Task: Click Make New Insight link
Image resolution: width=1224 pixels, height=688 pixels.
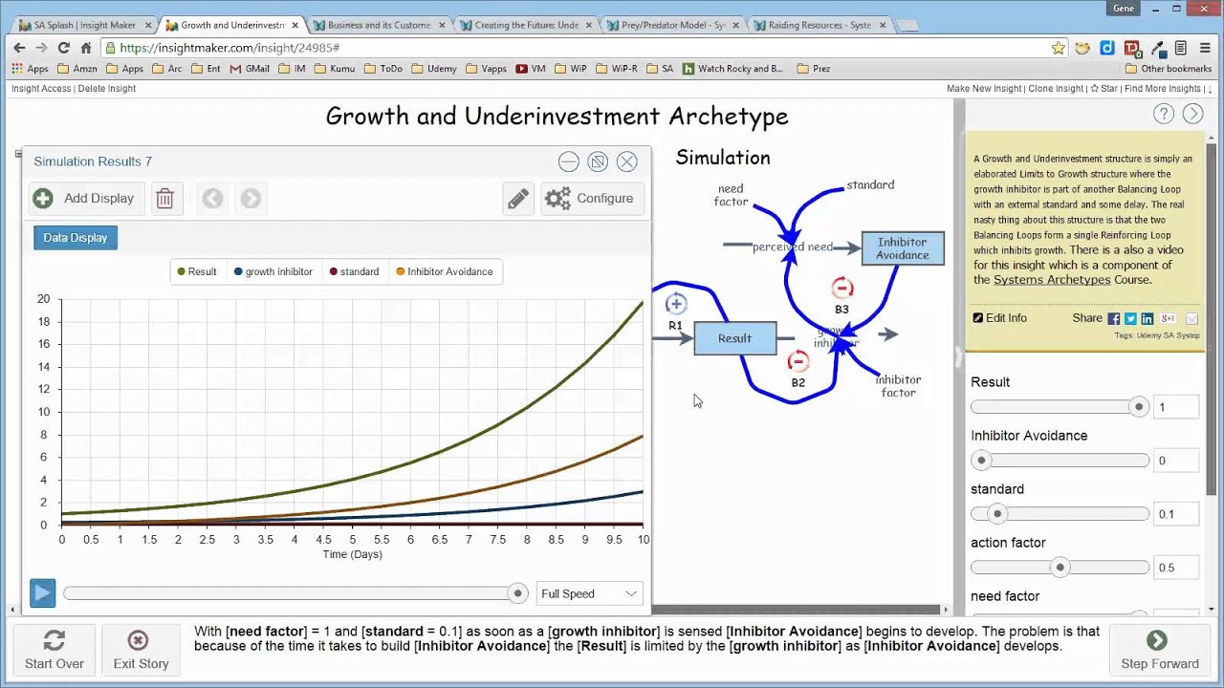Action: tap(984, 89)
